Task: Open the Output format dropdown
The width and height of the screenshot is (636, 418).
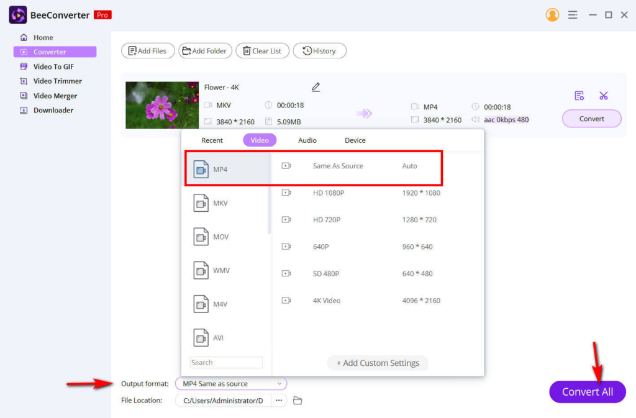Action: tap(230, 383)
